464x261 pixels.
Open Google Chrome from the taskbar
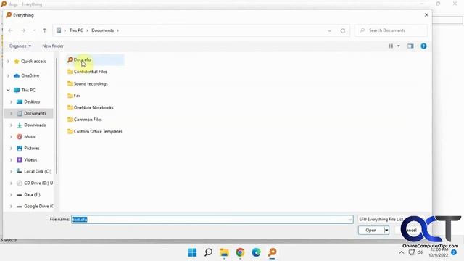tap(240, 252)
